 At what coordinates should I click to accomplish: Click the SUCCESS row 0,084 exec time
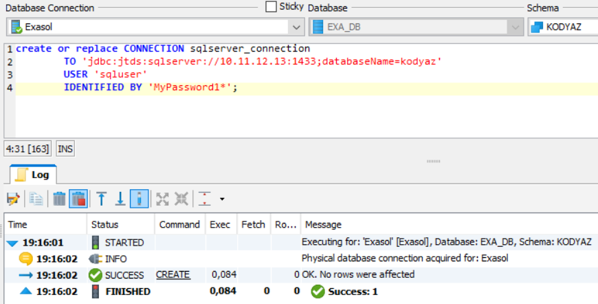click(x=224, y=274)
